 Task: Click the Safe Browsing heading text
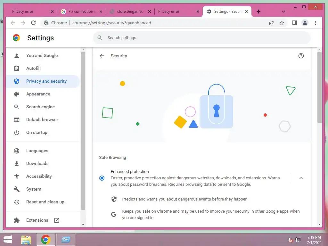112,158
